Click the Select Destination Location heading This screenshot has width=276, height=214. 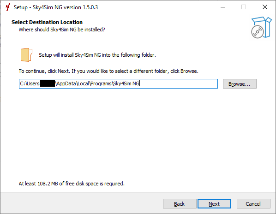point(47,22)
